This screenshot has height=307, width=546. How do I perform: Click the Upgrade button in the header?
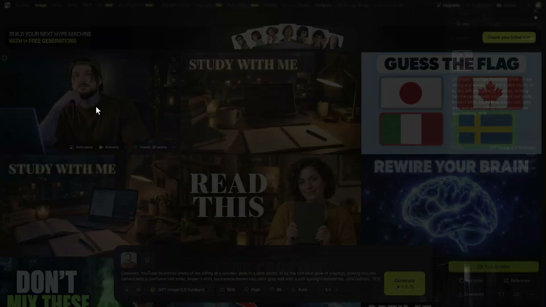[x=448, y=5]
